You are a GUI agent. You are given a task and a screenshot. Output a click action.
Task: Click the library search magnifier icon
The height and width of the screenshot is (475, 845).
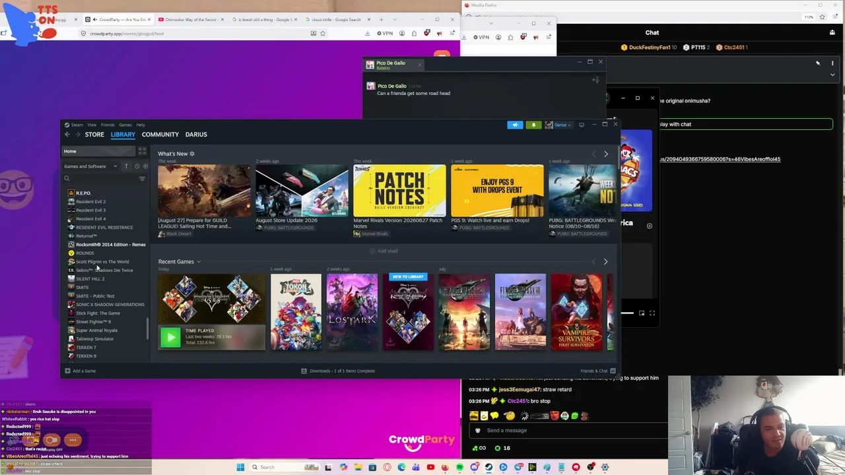(67, 179)
